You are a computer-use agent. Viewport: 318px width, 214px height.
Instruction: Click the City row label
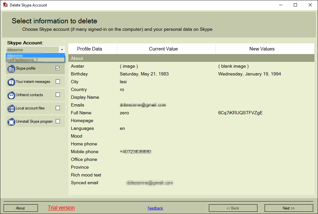coord(74,82)
